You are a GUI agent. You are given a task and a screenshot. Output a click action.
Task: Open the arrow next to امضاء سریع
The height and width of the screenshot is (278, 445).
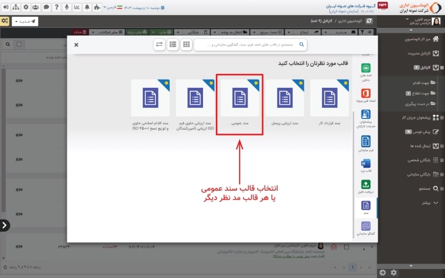(254, 32)
